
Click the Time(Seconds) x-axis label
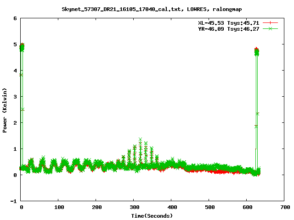(152, 216)
